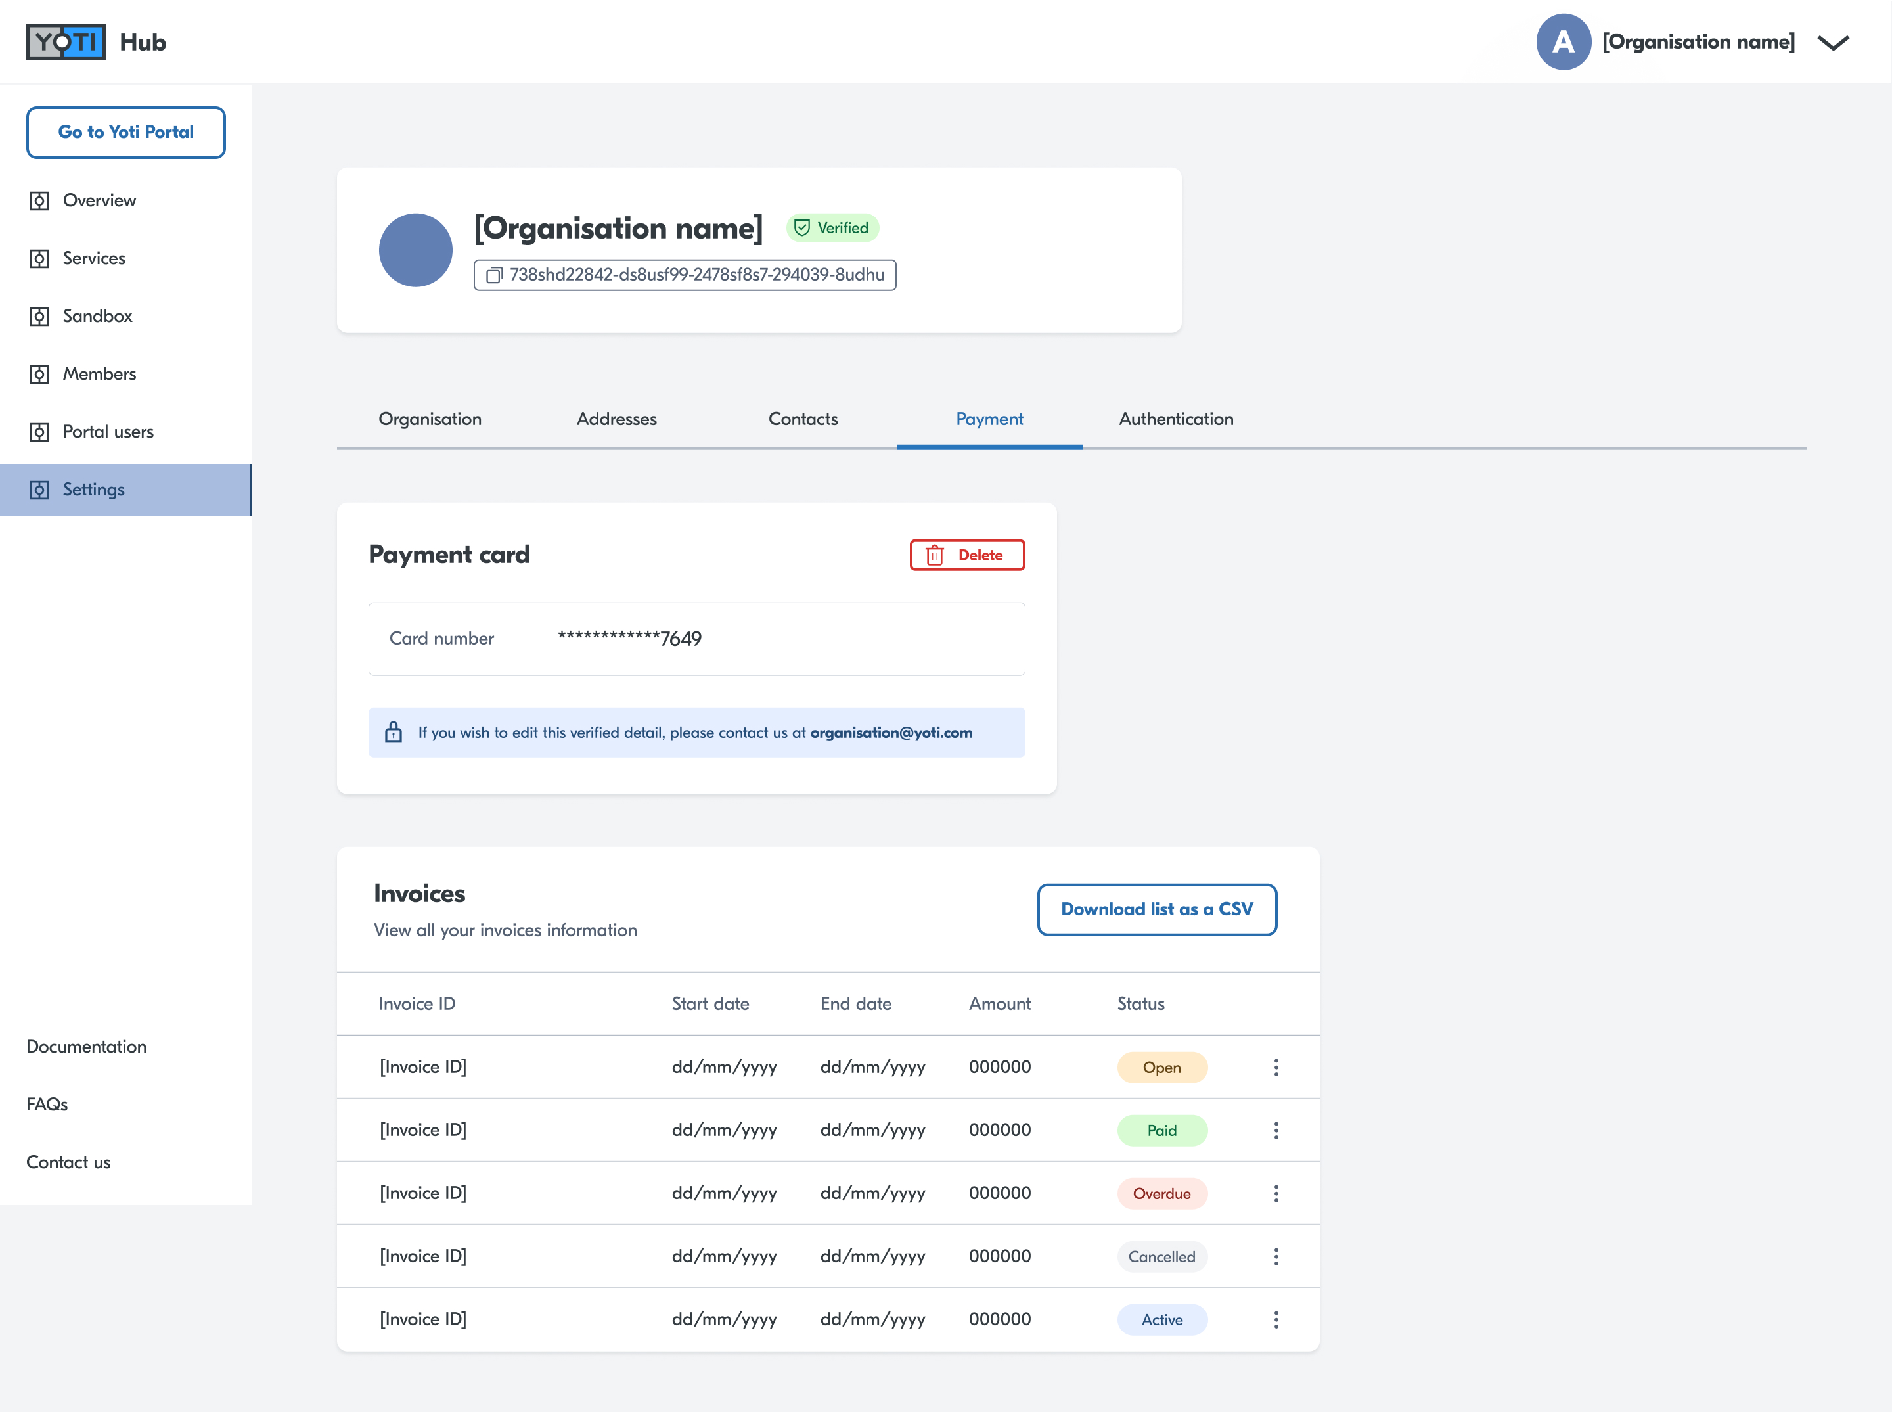Open the Documentation link
Screen dimensions: 1892x1412
tap(86, 1046)
